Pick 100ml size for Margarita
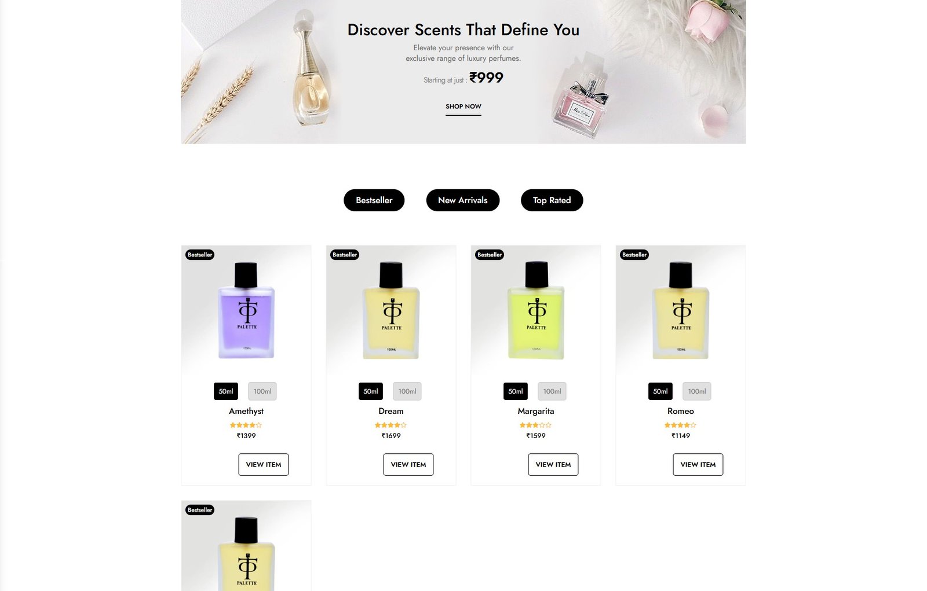The width and height of the screenshot is (927, 591). [552, 391]
